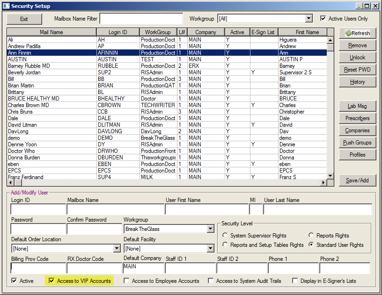Toggle Access to VIP Accounts checkbox
The height and width of the screenshot is (295, 382).
tap(51, 281)
